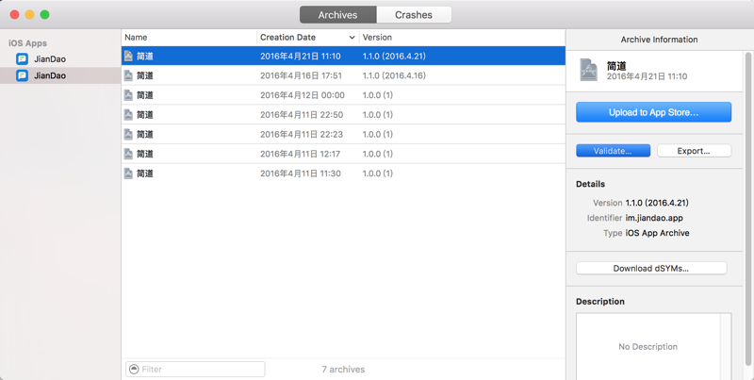Click archive file icon dated 2016年4月11日 22:50

[x=128, y=114]
